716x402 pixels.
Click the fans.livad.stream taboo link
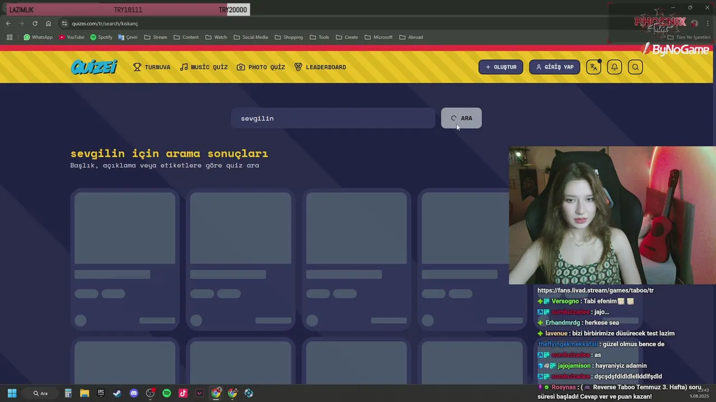595,290
